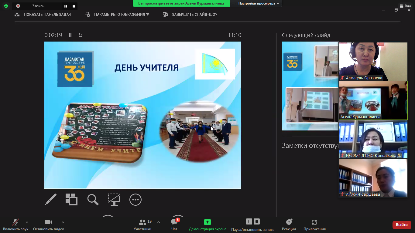Click the green encryption shield icon
Screen dimensions: 415x233
(6, 6)
